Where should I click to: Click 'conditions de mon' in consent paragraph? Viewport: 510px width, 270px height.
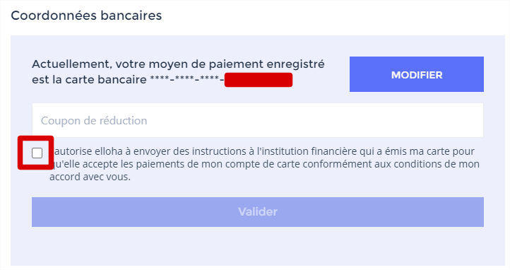(x=437, y=164)
